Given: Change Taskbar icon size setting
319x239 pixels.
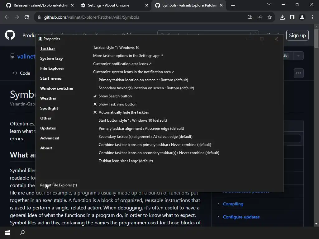Looking at the screenshot, I should (x=126, y=161).
